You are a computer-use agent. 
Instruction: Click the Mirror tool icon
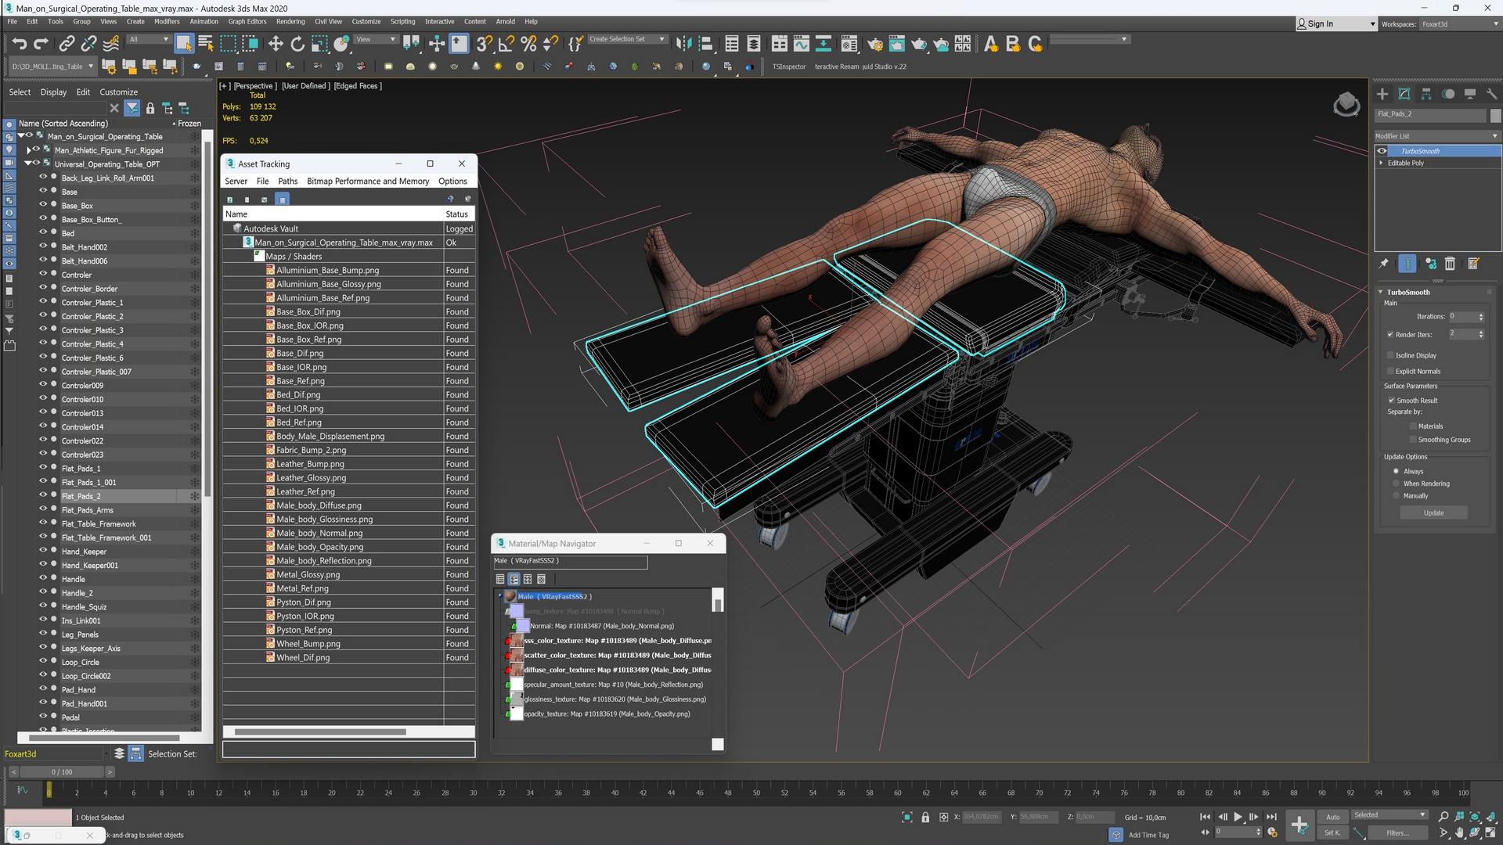[x=683, y=44]
